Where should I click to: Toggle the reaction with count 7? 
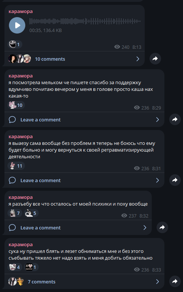click(15, 213)
